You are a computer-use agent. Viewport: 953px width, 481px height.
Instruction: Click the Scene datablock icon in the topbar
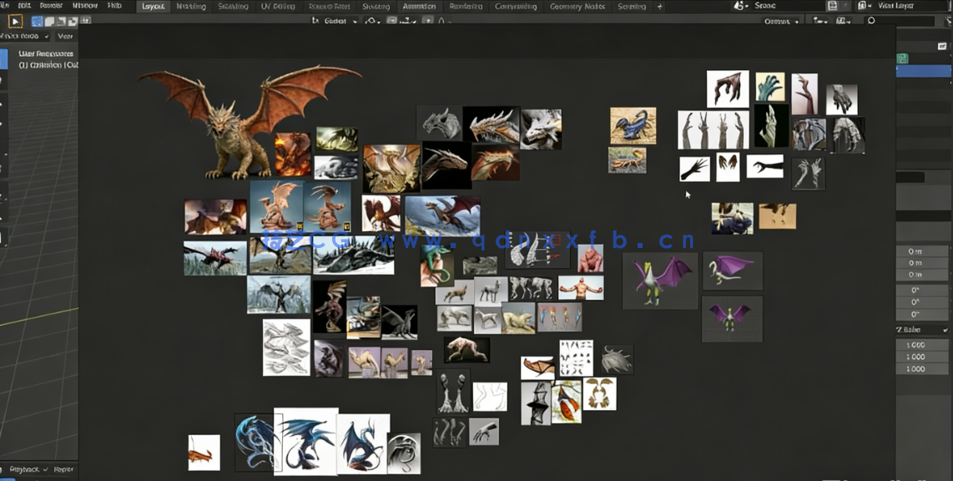738,5
